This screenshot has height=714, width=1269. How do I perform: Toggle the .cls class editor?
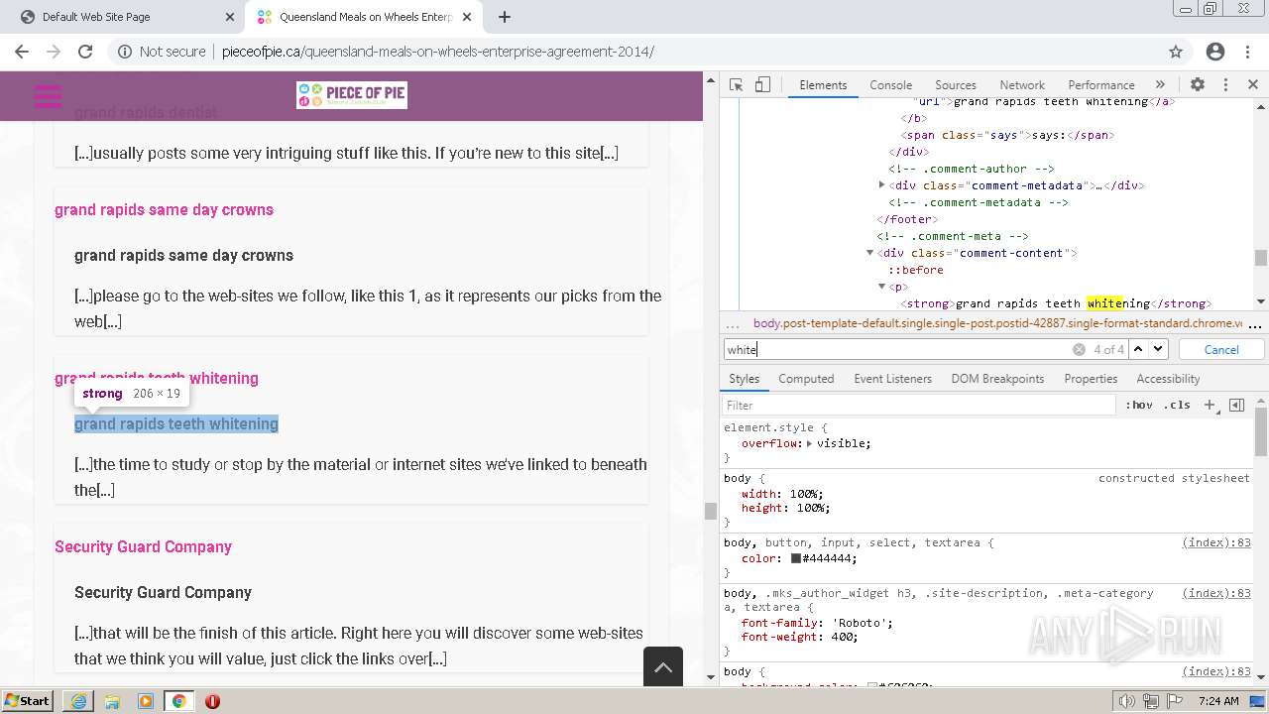1177,406
